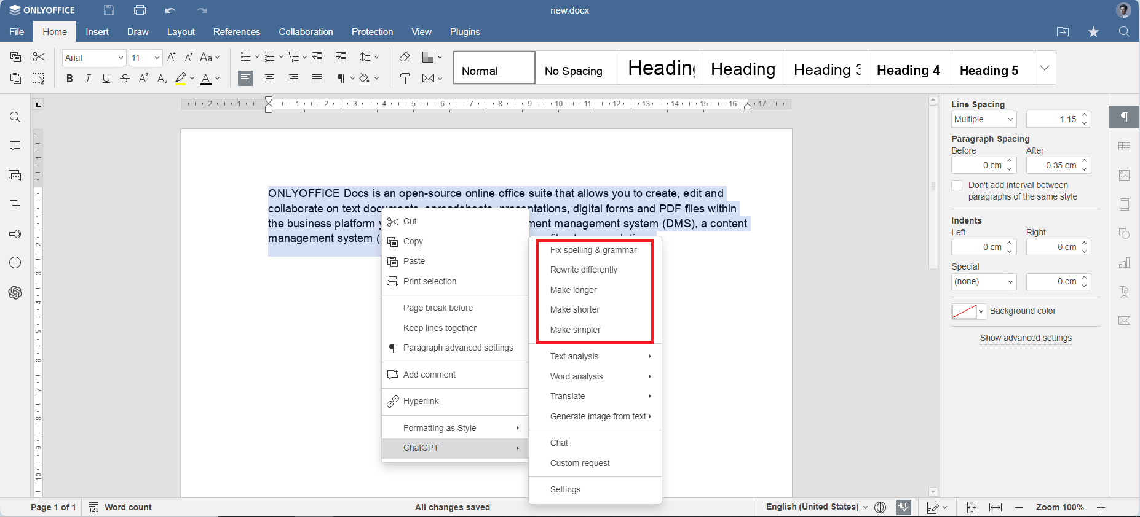Apply subscript formatting
This screenshot has width=1140, height=517.
tap(162, 78)
